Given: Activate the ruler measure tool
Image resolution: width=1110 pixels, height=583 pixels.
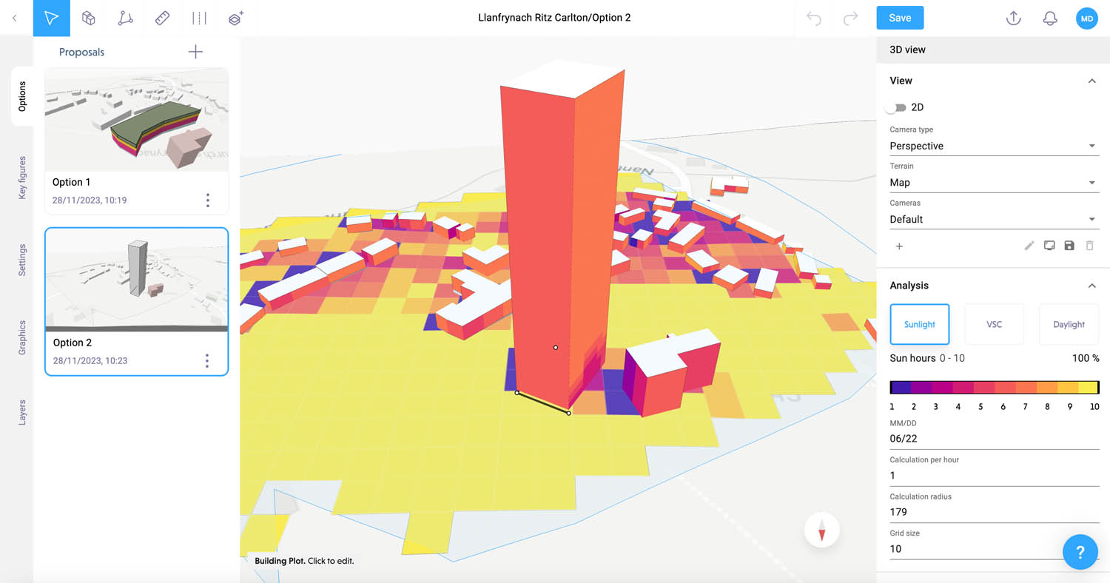Looking at the screenshot, I should coord(163,18).
